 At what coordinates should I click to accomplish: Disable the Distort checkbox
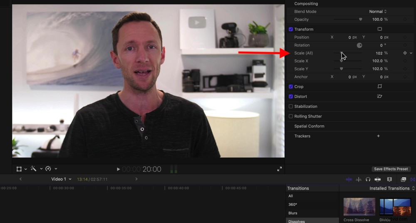point(291,97)
